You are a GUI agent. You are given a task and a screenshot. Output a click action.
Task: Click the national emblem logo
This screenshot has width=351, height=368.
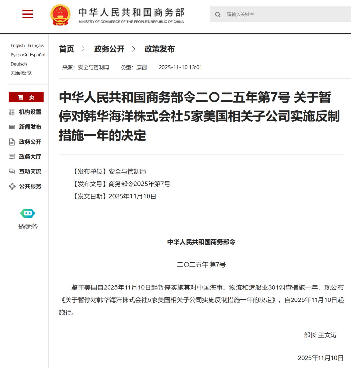(x=60, y=15)
